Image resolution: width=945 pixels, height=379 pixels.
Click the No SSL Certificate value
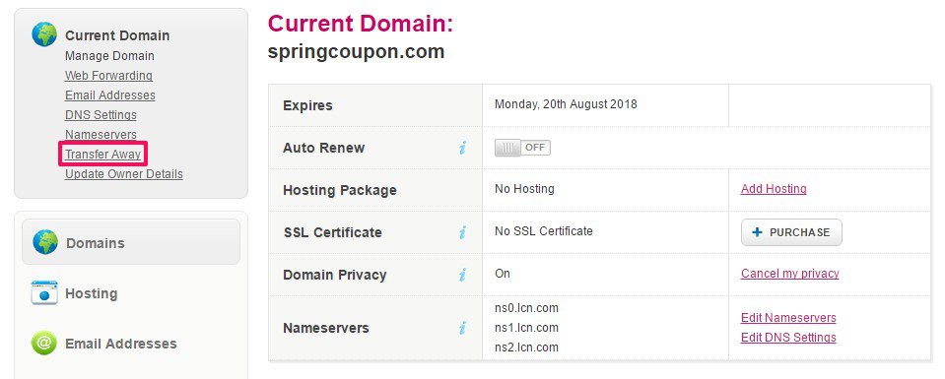[544, 230]
